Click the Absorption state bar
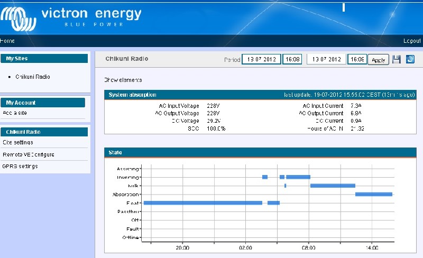Image resolution: width=423 pixels, height=258 pixels. 374,195
